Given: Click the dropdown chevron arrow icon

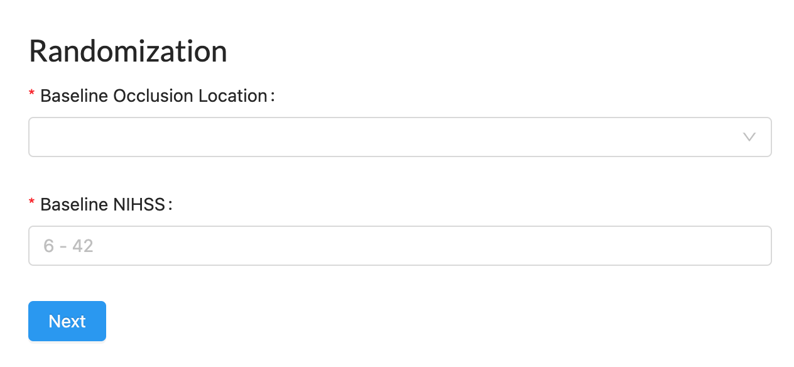Looking at the screenshot, I should 749,137.
